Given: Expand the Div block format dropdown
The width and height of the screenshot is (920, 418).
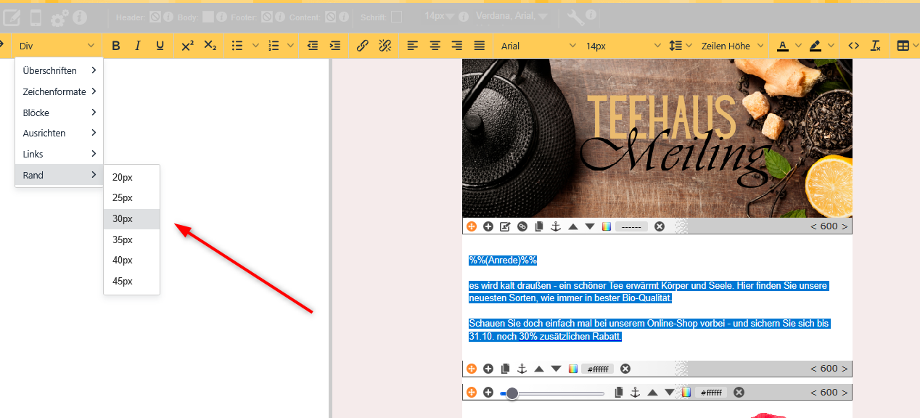Looking at the screenshot, I should (57, 46).
